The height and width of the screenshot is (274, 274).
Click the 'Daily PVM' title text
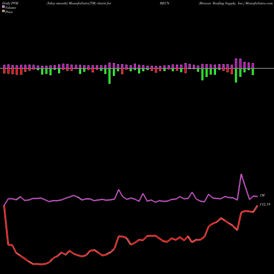[10, 3]
